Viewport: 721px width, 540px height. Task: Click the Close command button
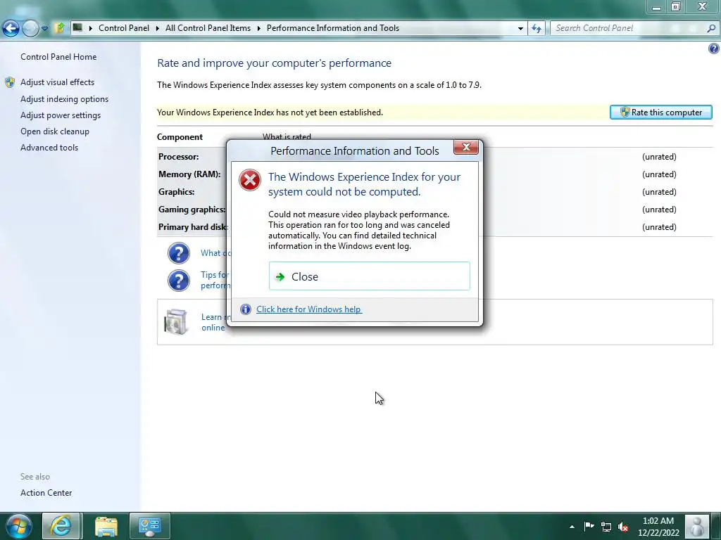tap(369, 276)
